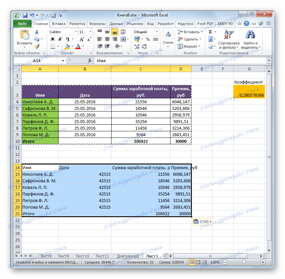The image size is (285, 279).
Task: Switch to Page Break Preview in status bar
Action: (x=204, y=262)
